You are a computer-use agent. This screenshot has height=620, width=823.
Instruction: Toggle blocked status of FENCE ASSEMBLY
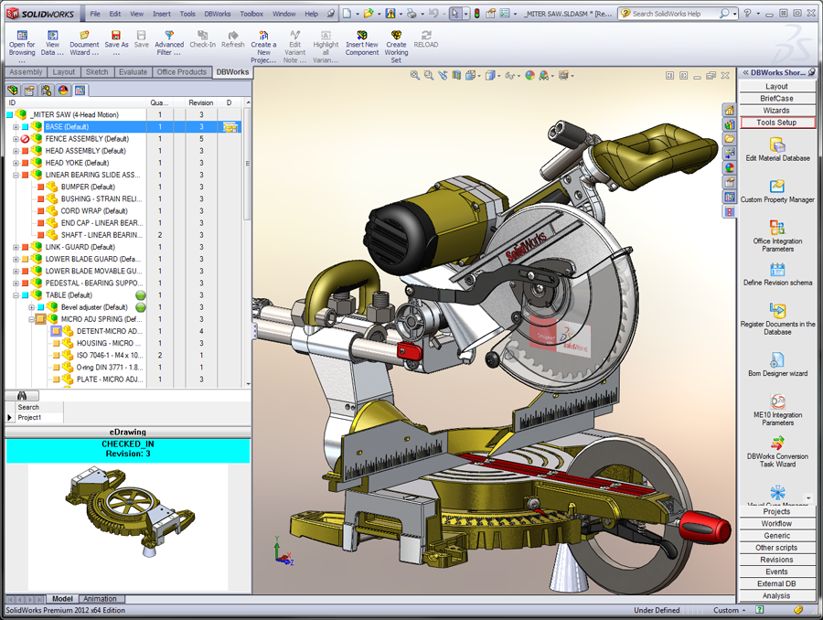(25, 139)
